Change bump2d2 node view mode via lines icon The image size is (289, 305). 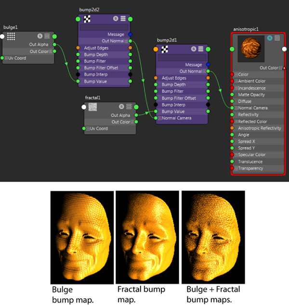pos(123,18)
